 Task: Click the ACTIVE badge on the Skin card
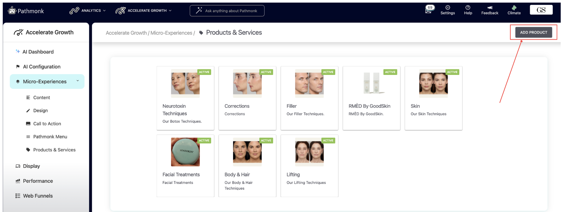[452, 72]
